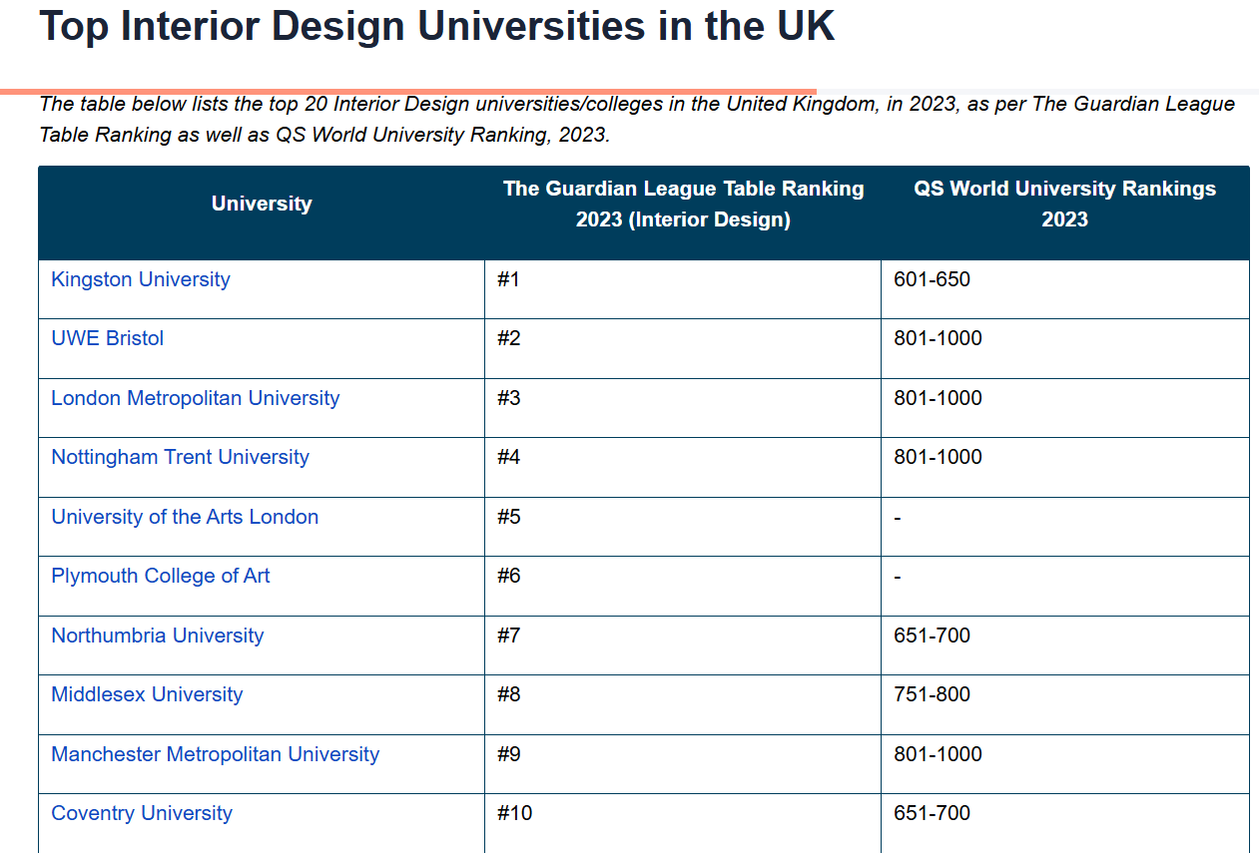
Task: Click the QS World University Rankings header
Action: pyautogui.click(x=1064, y=204)
